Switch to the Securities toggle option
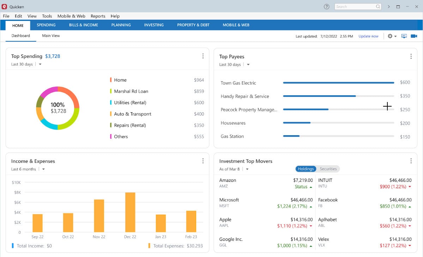 click(328, 169)
